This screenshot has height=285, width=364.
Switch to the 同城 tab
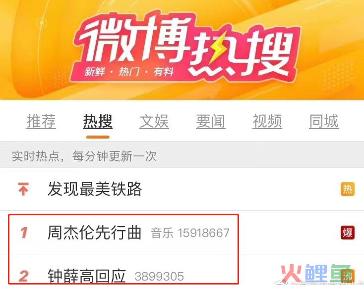point(324,121)
